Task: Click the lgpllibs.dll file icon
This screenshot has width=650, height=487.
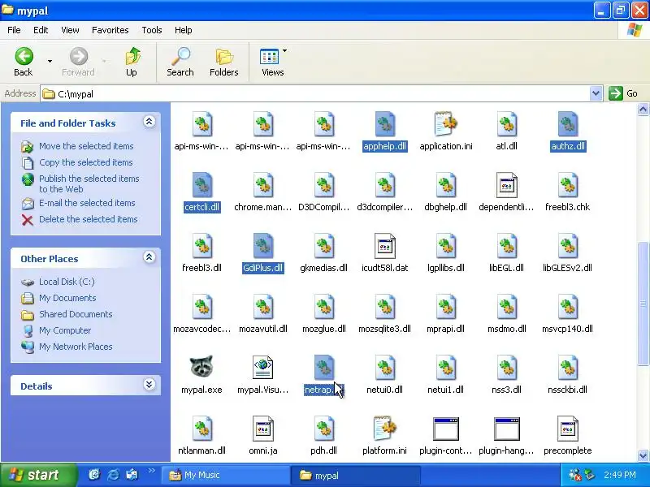Action: [x=445, y=246]
